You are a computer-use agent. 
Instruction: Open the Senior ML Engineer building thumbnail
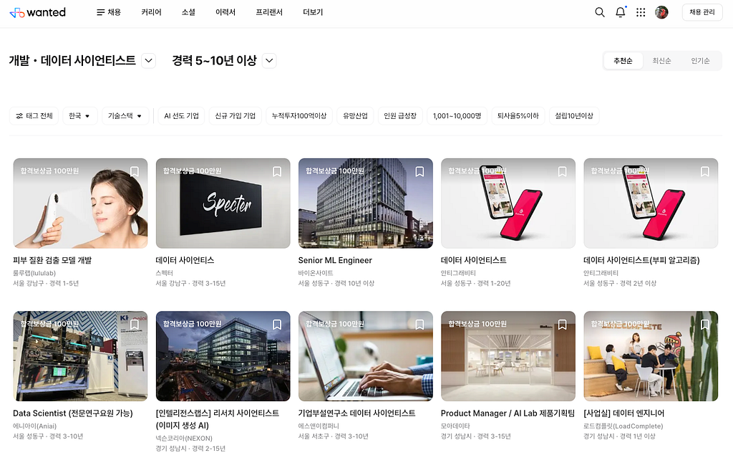click(x=366, y=203)
